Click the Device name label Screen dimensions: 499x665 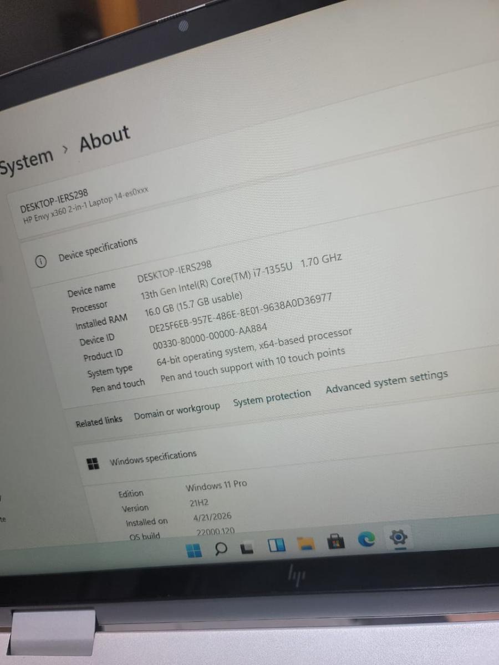pos(91,289)
